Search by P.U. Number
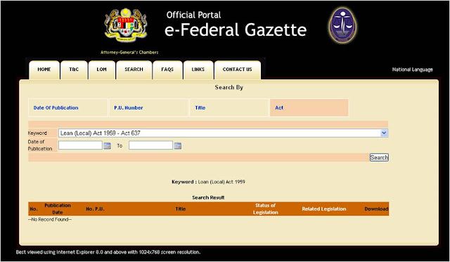This screenshot has height=262, width=450. pyautogui.click(x=128, y=107)
